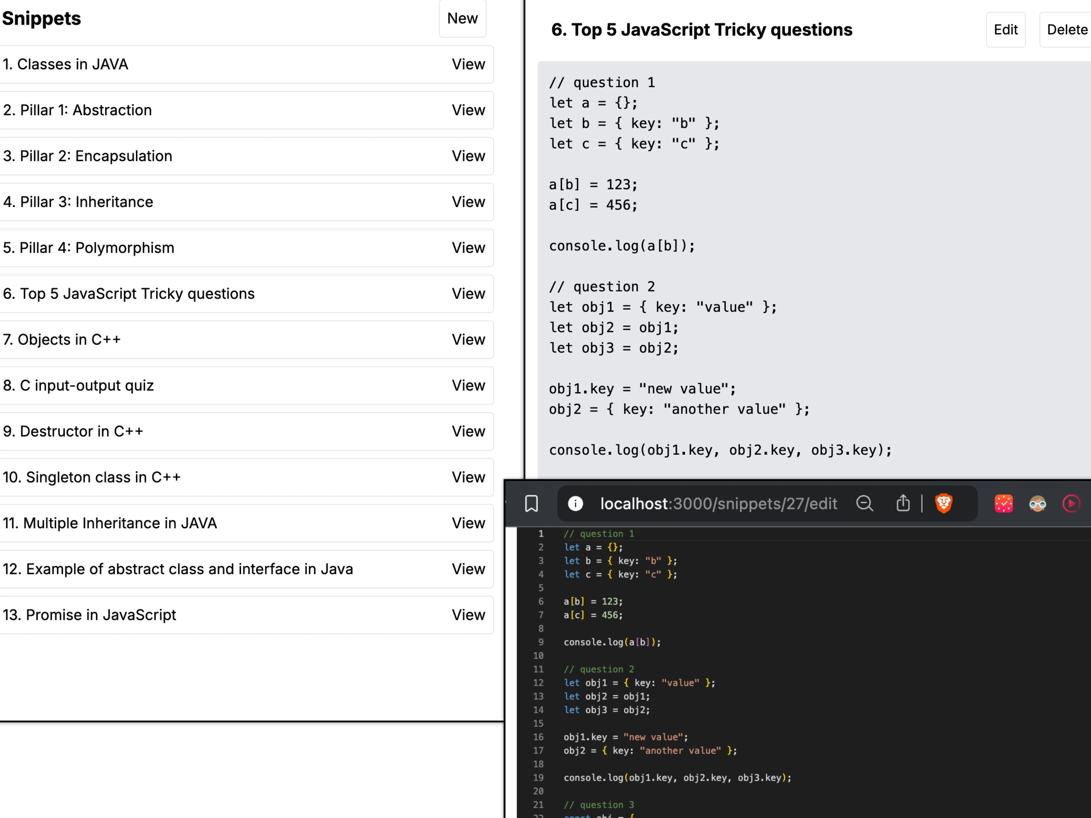Click the Snippets heading
This screenshot has width=1091, height=818.
pyautogui.click(x=41, y=18)
